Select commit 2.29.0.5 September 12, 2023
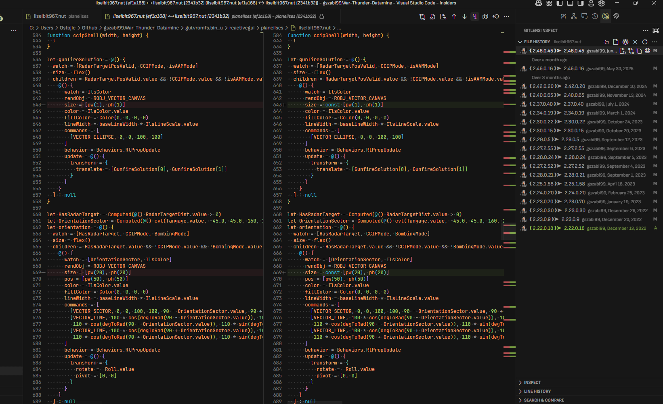 click(590, 140)
